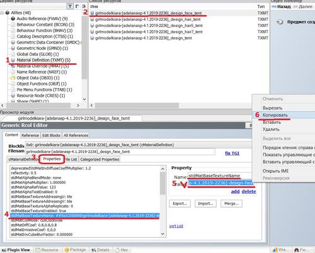315x253 pixels.
Task: Click icon of design_hair_txmt resource
Action: point(92,20)
